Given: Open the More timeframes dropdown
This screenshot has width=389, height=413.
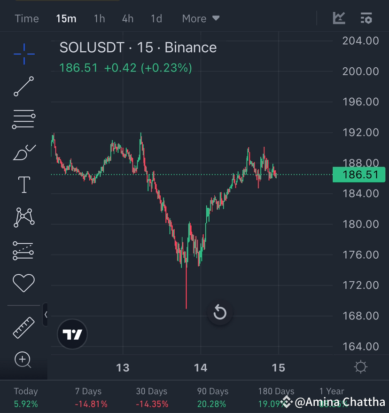Looking at the screenshot, I should 201,18.
